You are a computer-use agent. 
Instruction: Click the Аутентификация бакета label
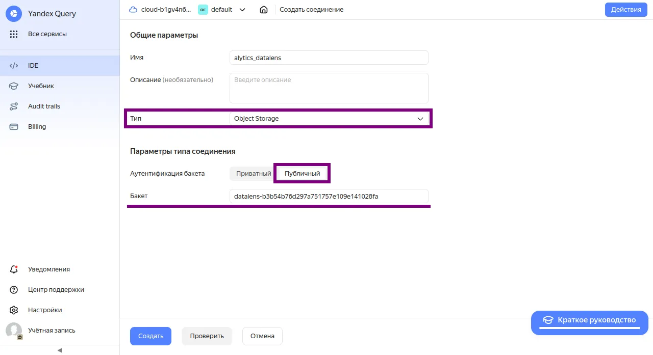167,174
